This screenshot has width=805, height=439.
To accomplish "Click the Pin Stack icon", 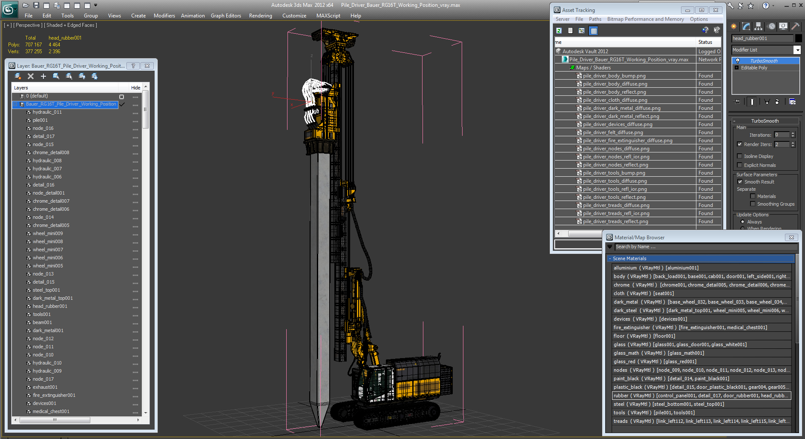I will 737,102.
